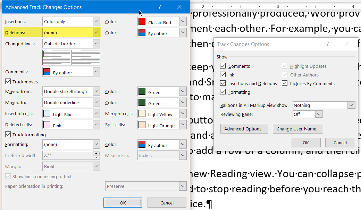This screenshot has height=210, width=361.
Task: Open the Deletions style dropdown
Action: [x=71, y=33]
